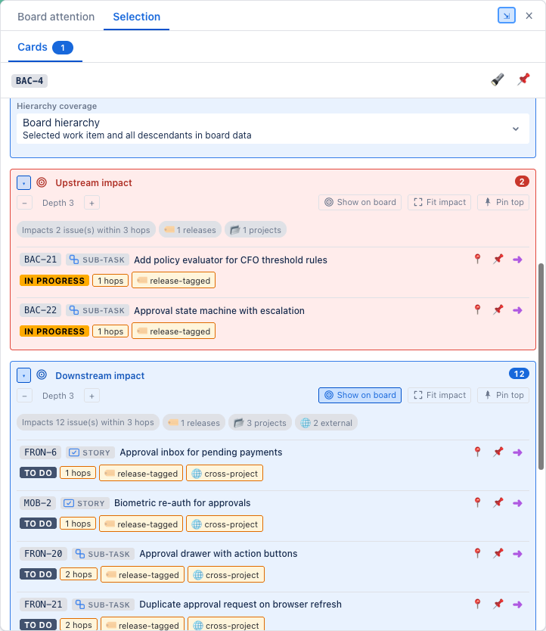This screenshot has width=546, height=631.
Task: Click the Upstream impact target icon
Action: [x=42, y=182]
